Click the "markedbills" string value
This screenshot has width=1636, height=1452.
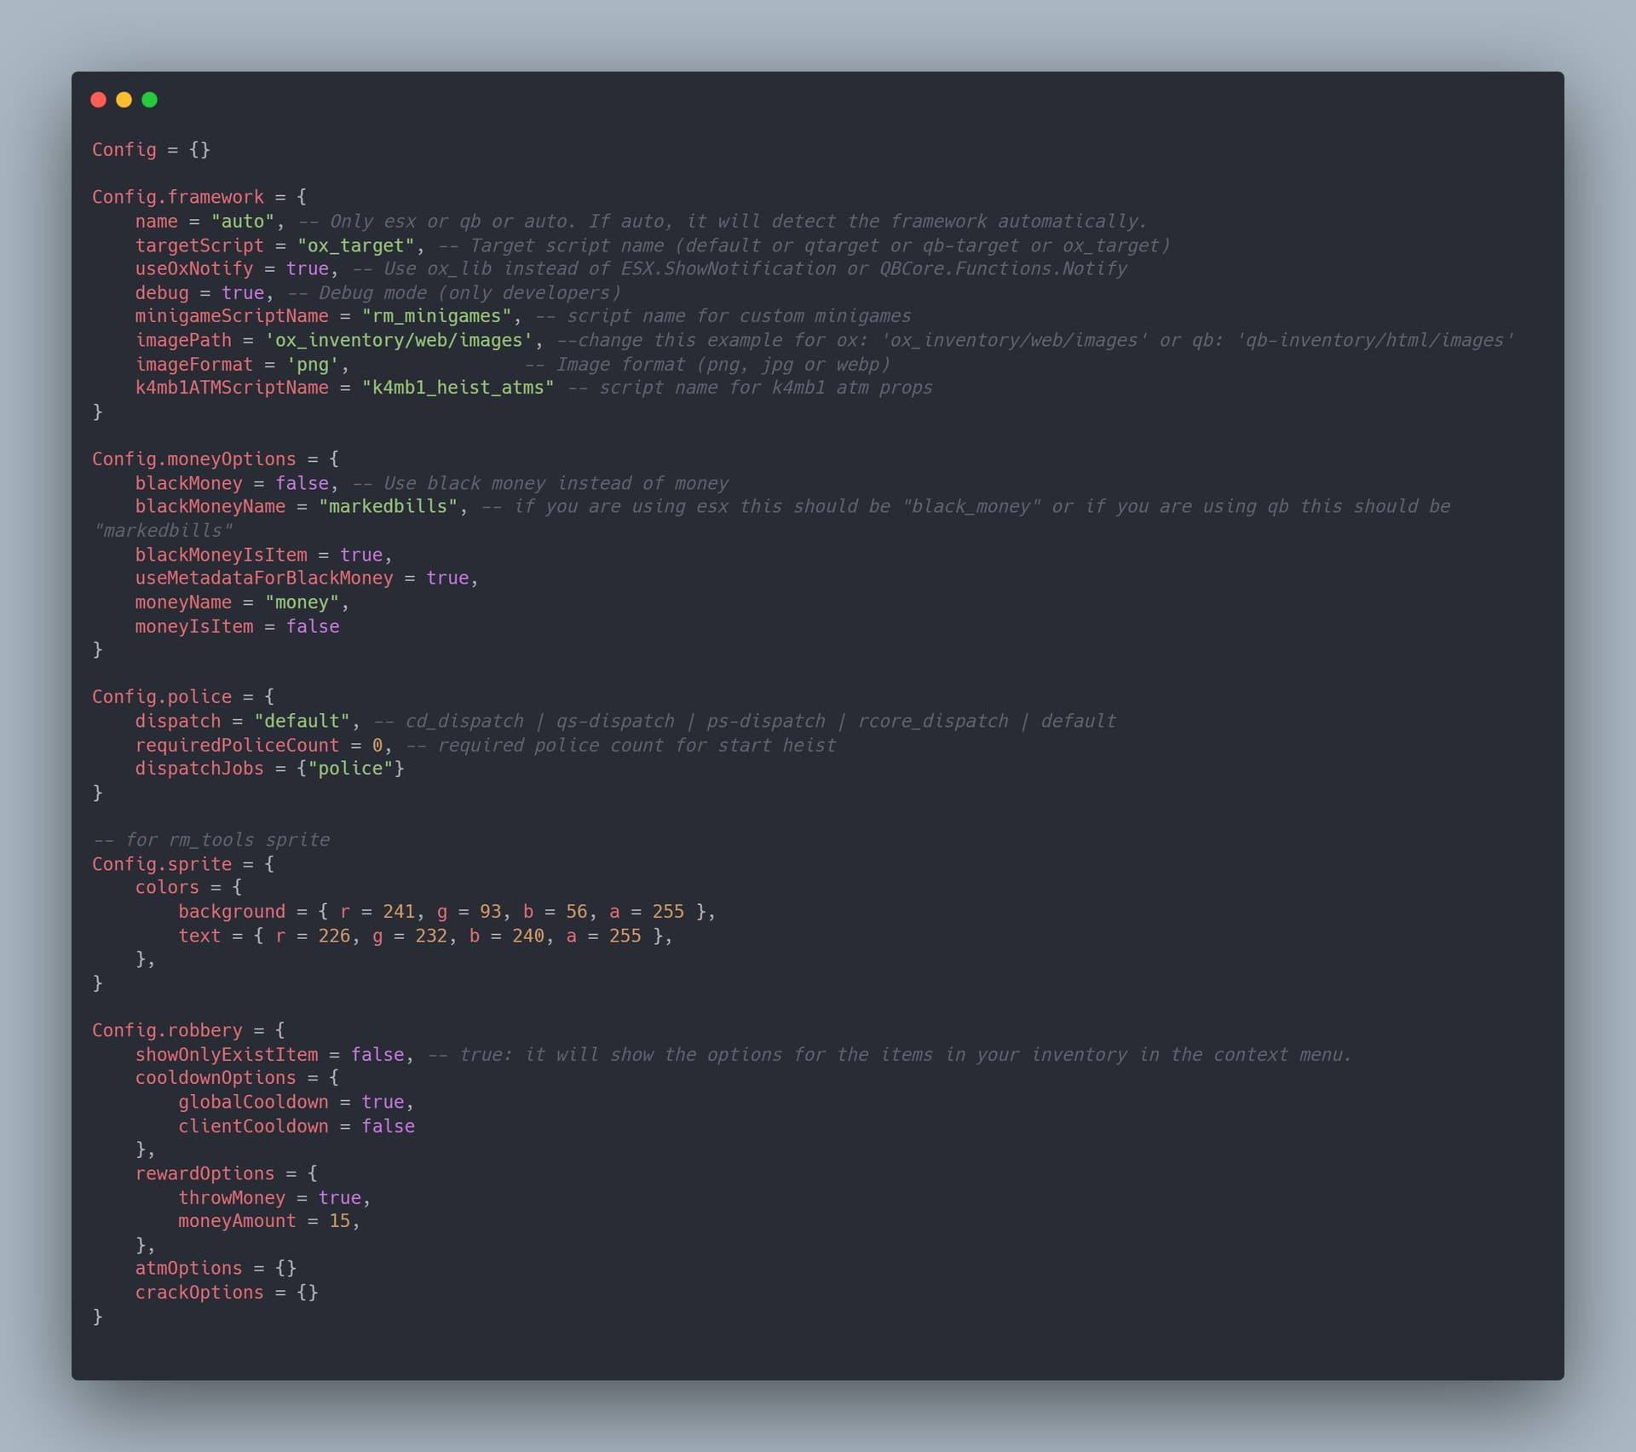click(388, 507)
